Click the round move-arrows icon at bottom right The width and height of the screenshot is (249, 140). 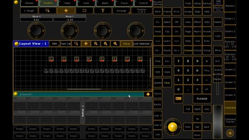click(230, 133)
